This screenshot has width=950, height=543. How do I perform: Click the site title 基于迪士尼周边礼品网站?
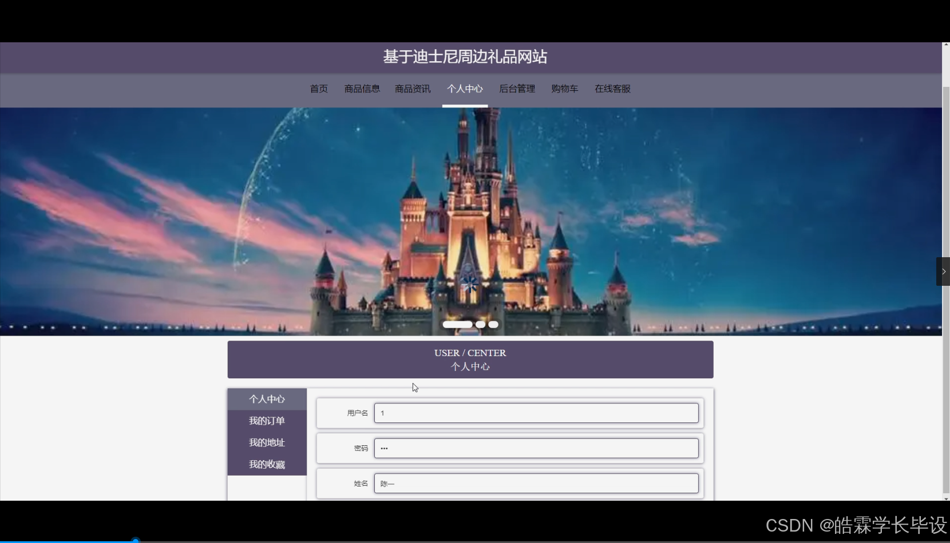[465, 57]
